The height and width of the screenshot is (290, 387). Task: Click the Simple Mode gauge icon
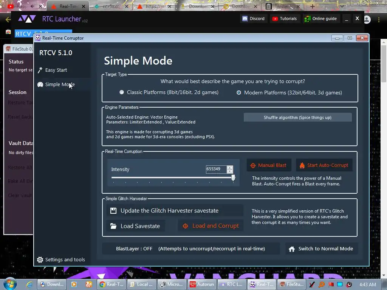tap(40, 85)
